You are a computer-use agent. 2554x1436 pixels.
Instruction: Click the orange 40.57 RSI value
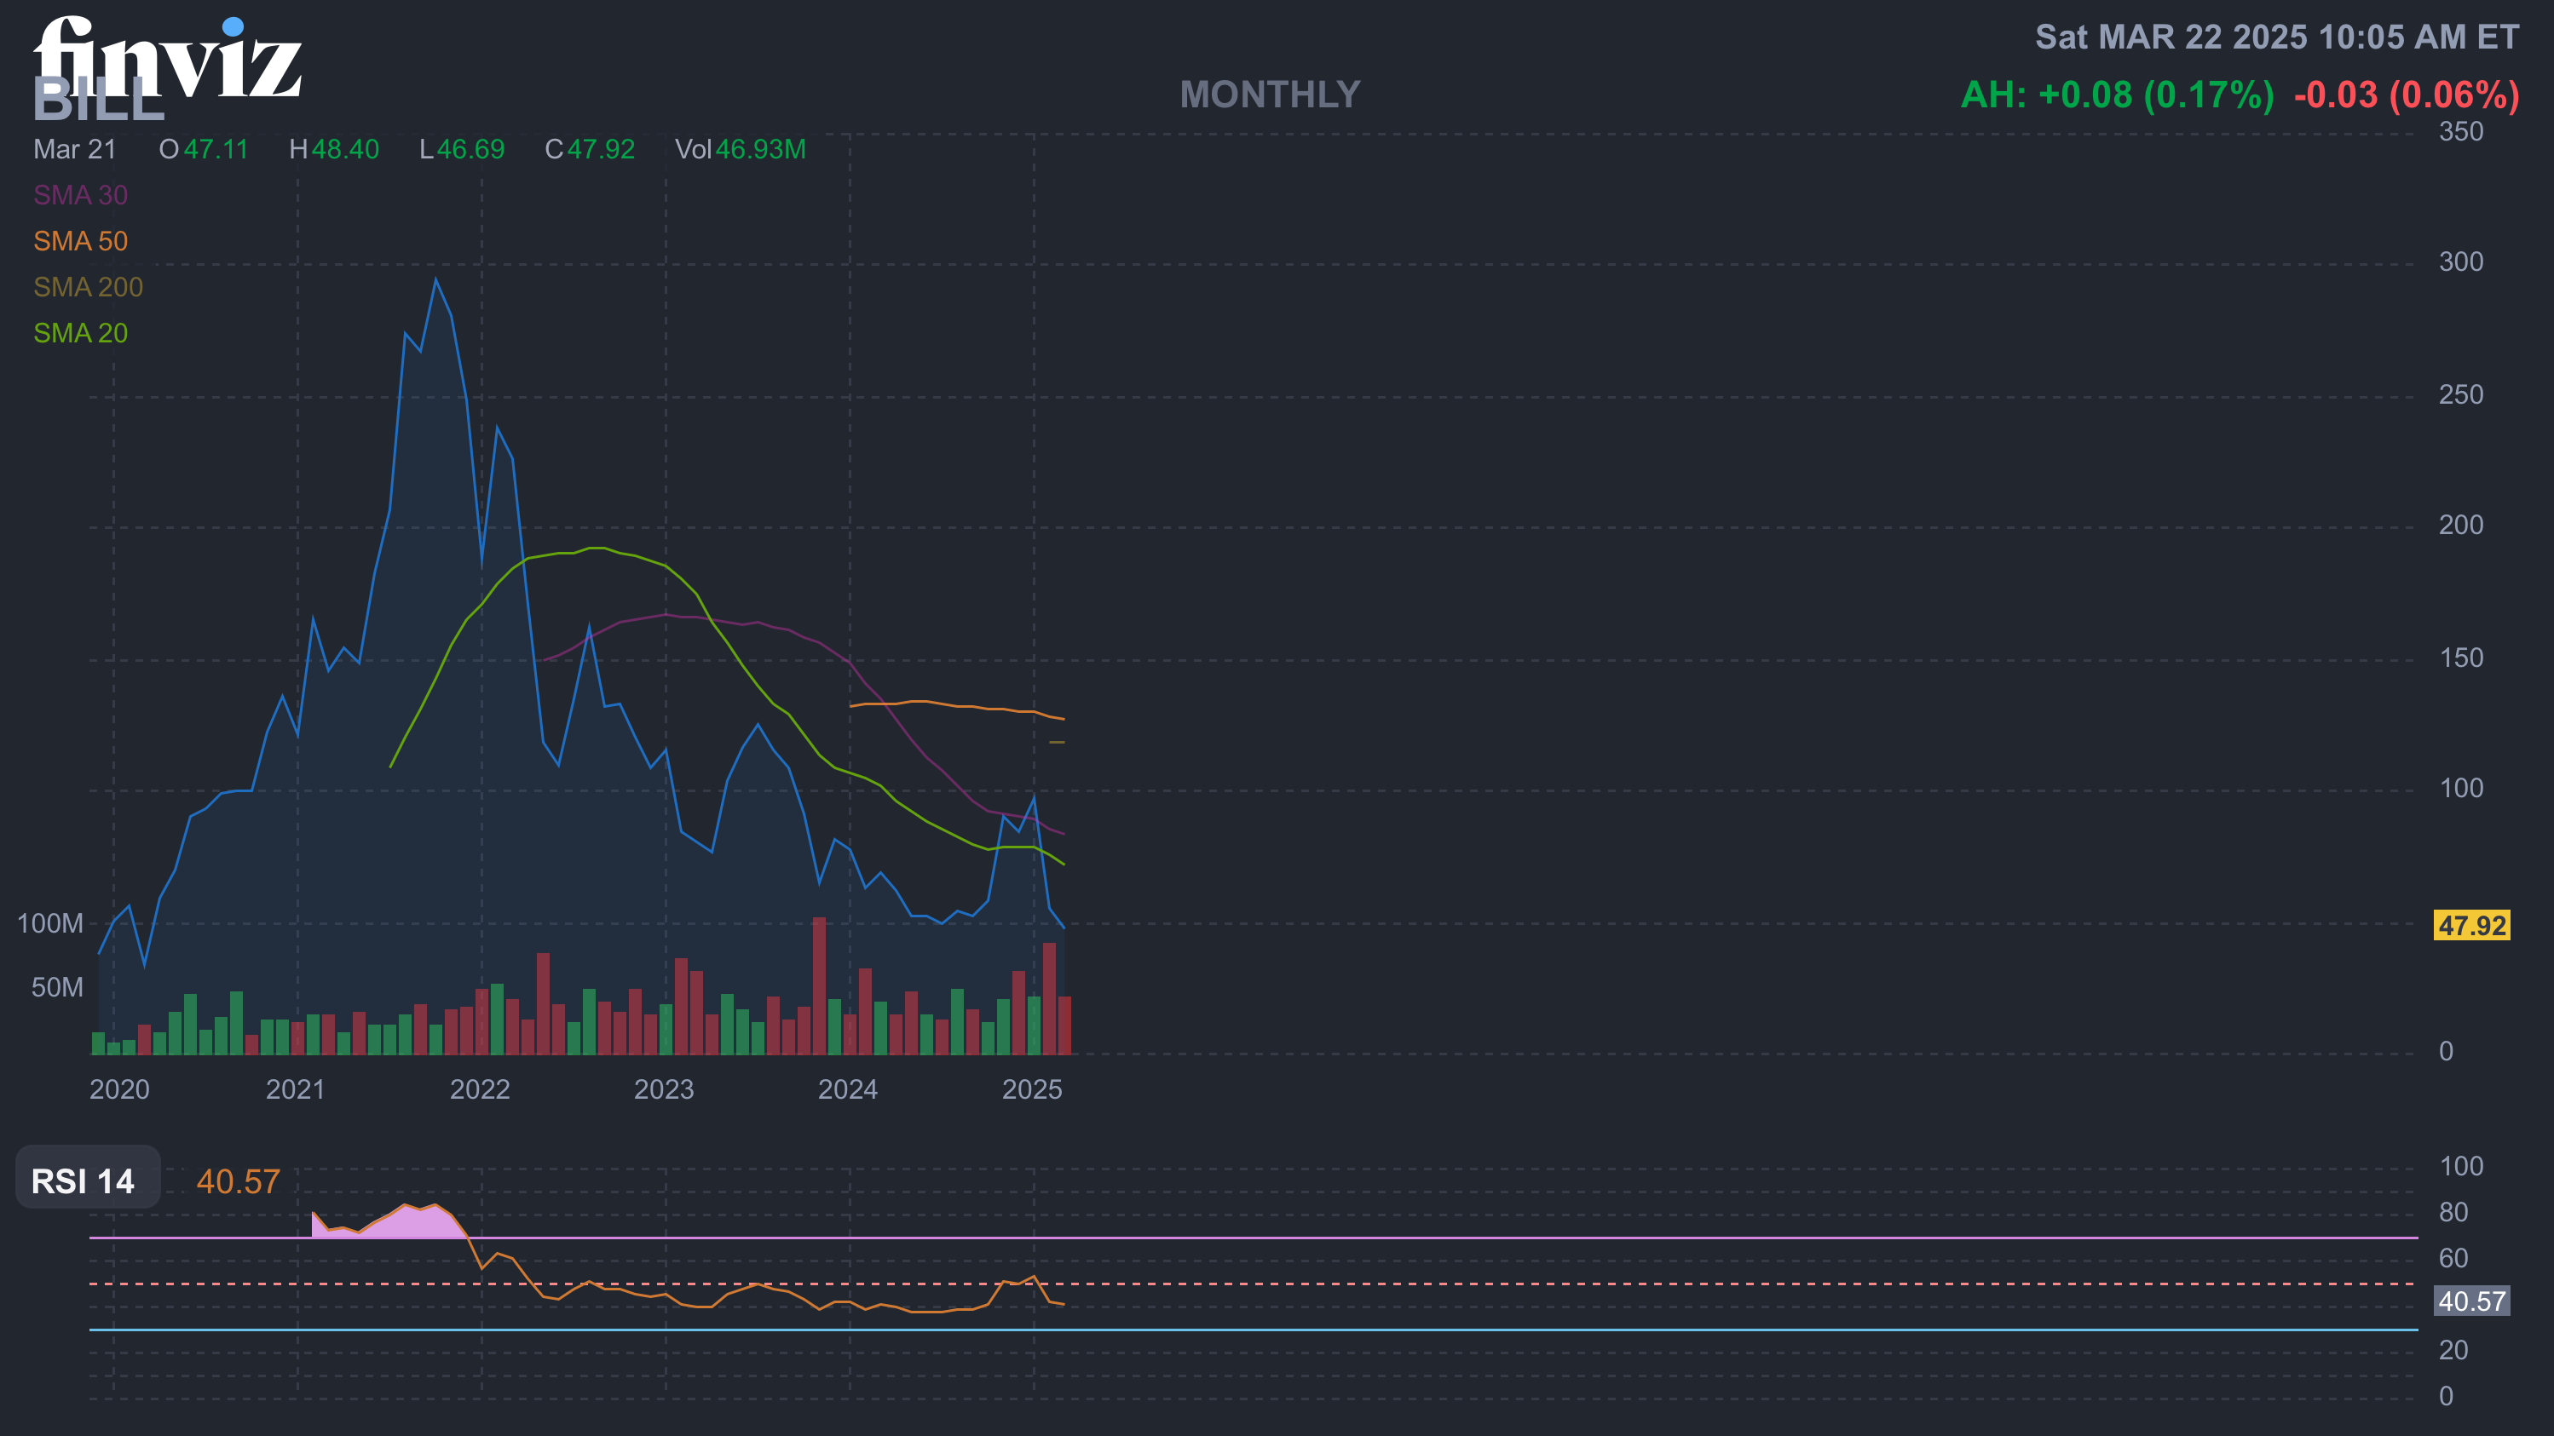click(x=238, y=1181)
